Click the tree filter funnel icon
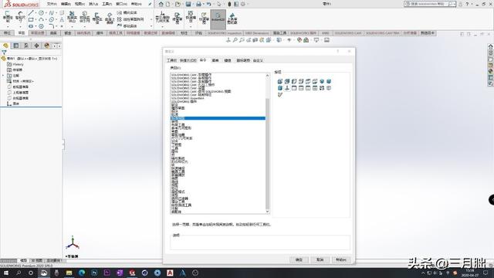This screenshot has width=494, height=278. point(4,53)
